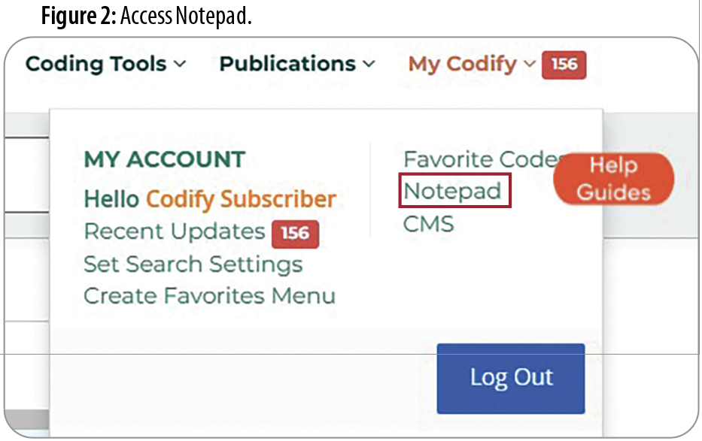Viewport: 702px width, 441px height.
Task: Click the Codify Subscriber name
Action: click(x=242, y=199)
